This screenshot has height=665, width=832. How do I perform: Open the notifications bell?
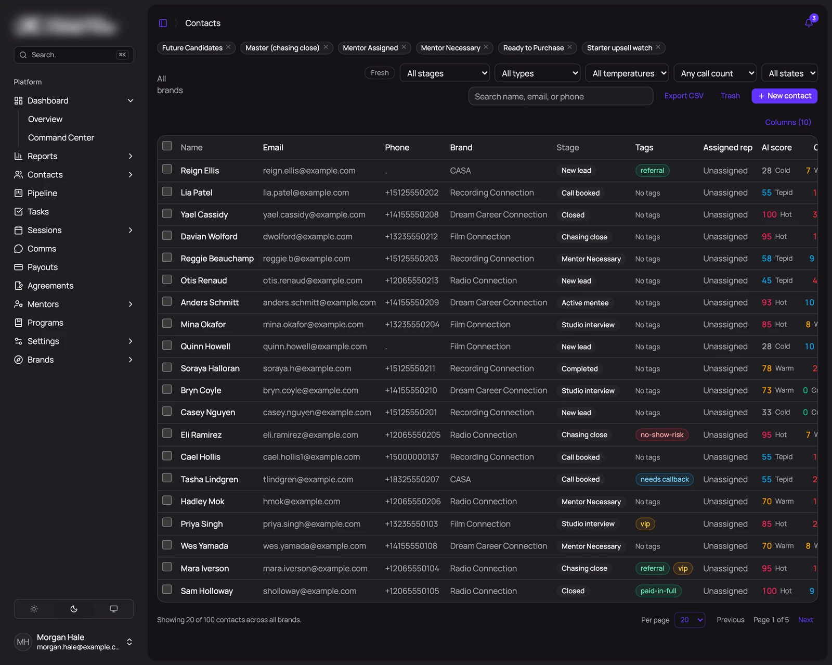[809, 23]
